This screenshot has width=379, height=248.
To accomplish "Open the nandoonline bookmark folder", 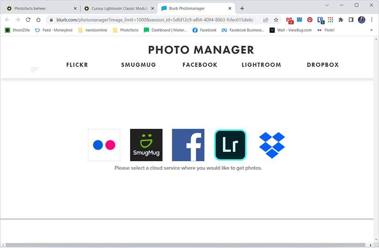I will [92, 30].
